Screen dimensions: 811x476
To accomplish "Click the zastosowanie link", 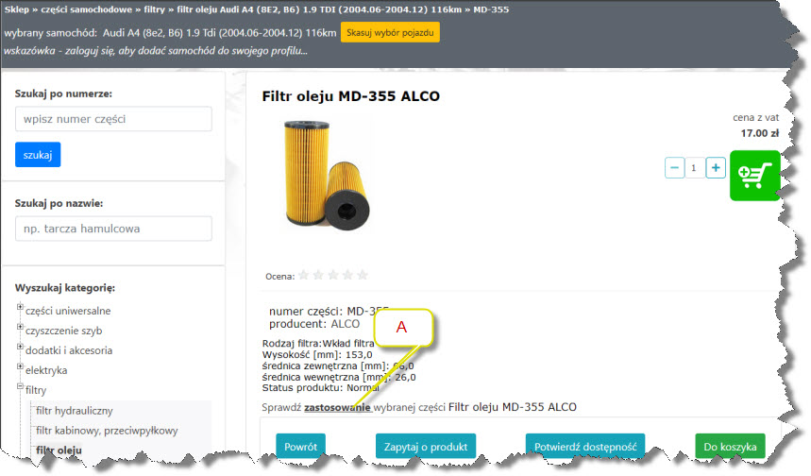I will click(337, 407).
